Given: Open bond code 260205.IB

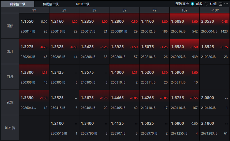Looking at the screenshot, I should coord(178,57).
